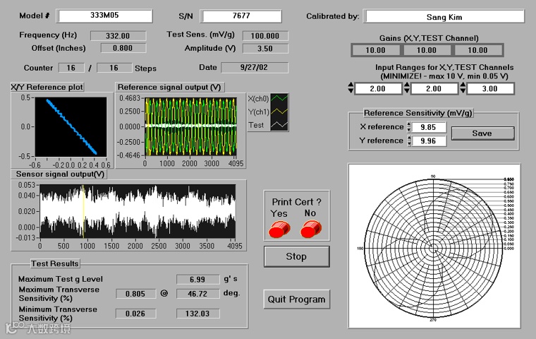Click the X(ch0) green legend line icon

click(x=280, y=98)
